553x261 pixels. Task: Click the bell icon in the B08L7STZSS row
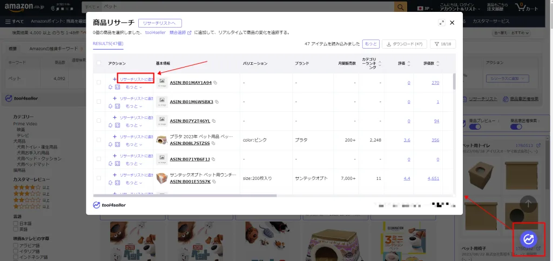pyautogui.click(x=111, y=144)
